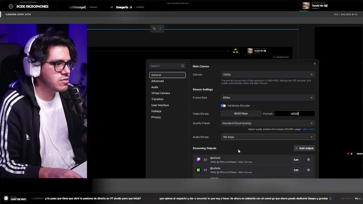Click the Streaming Outputs section heading
The image size is (363, 204).
click(204, 148)
